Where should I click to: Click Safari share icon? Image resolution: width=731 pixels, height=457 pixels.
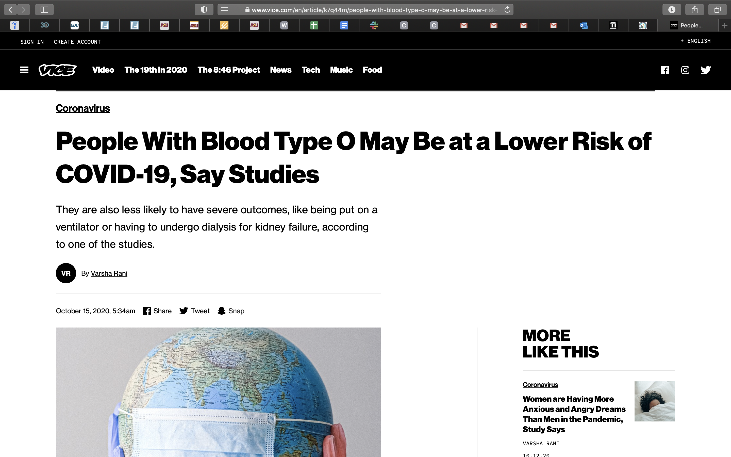tap(694, 10)
